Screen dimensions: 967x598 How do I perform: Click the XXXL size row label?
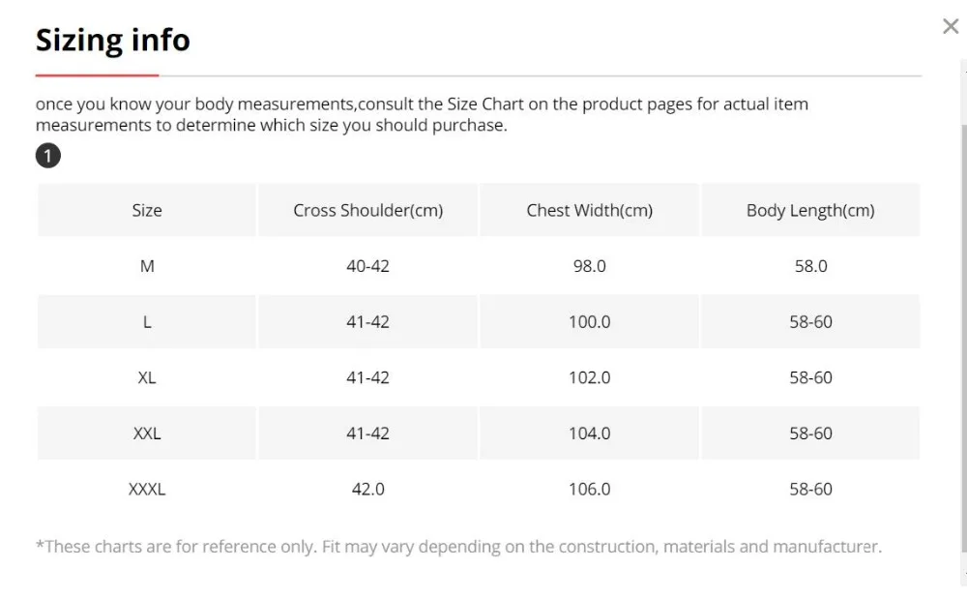(x=147, y=490)
